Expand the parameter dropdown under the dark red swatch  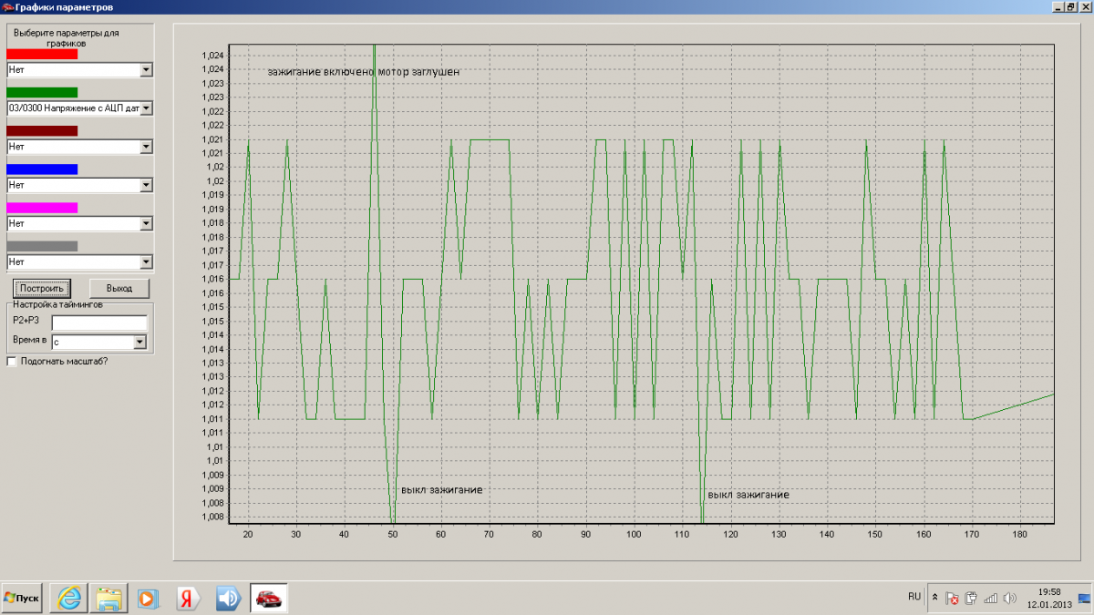click(146, 147)
